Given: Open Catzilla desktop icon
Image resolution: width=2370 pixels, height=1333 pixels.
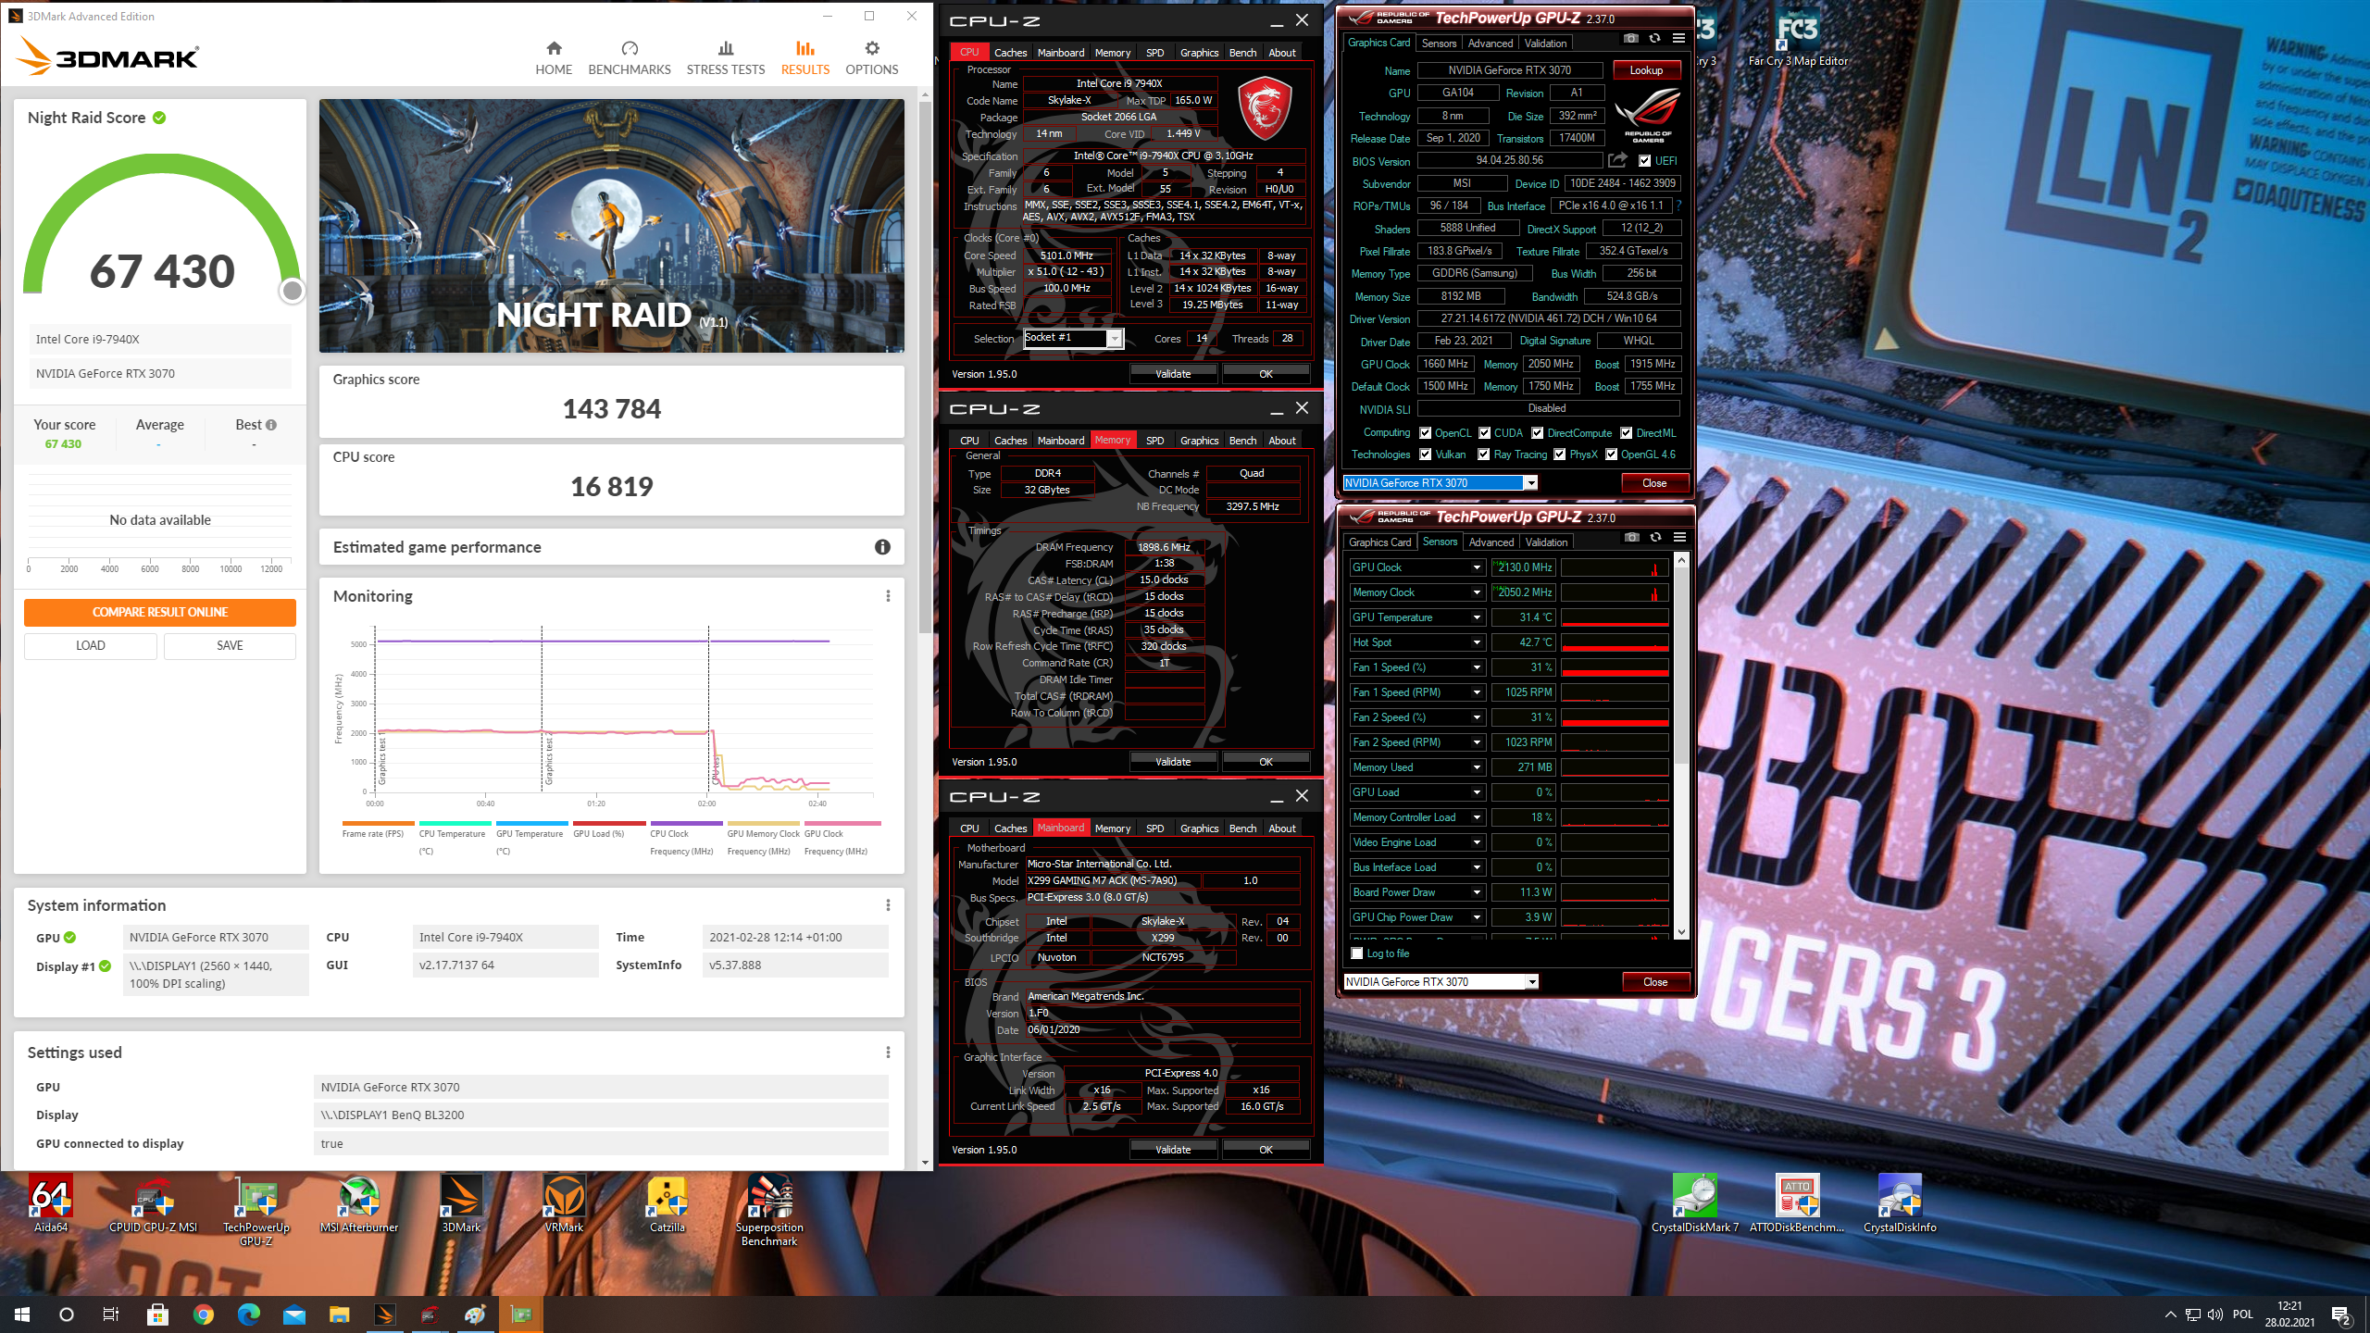Looking at the screenshot, I should coord(667,1203).
